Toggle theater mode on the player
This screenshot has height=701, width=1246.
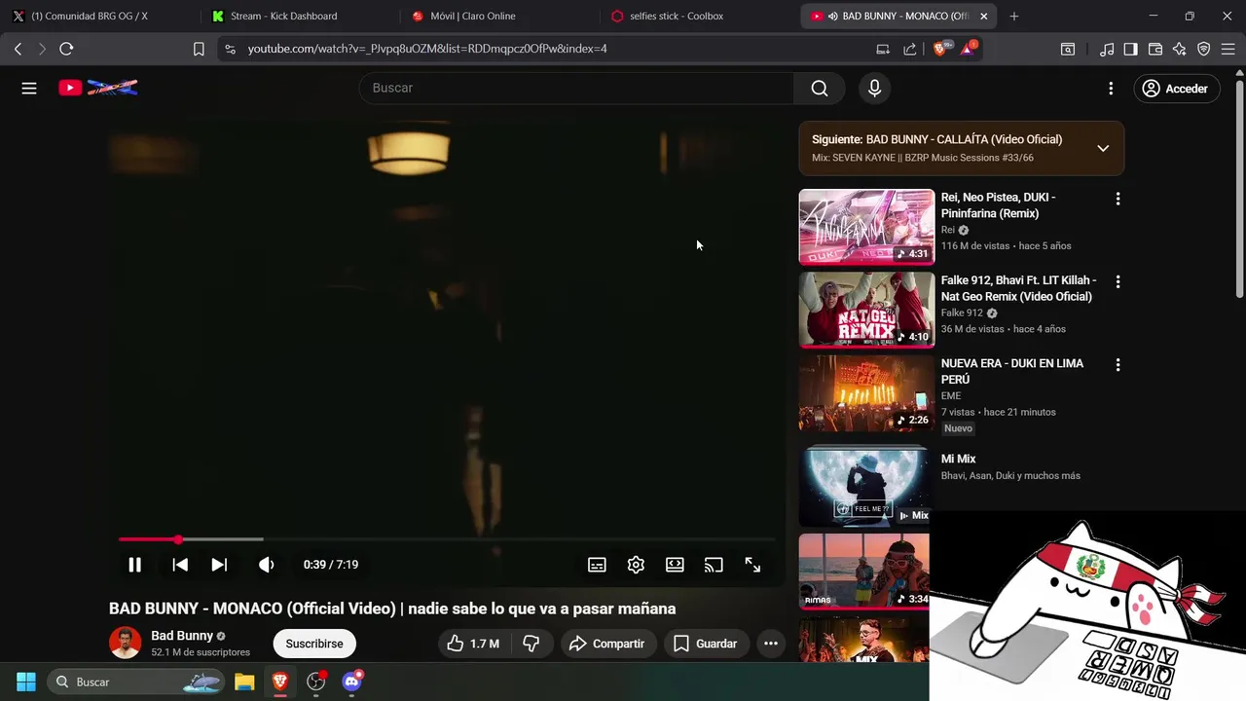pyautogui.click(x=675, y=565)
